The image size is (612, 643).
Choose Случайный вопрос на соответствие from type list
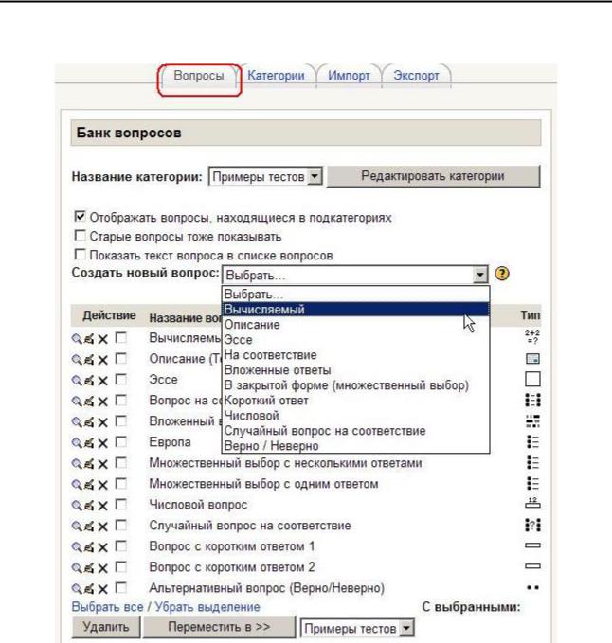(355, 431)
